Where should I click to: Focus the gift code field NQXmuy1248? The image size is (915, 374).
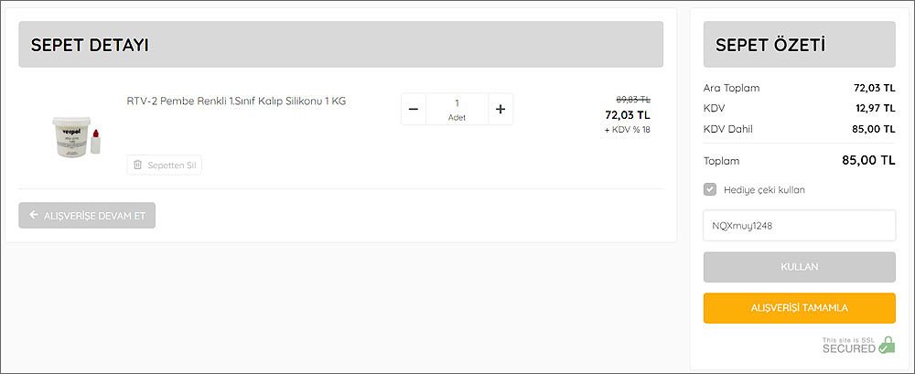[800, 225]
